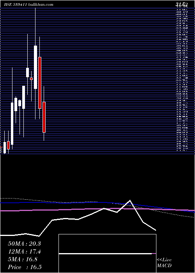The height and width of the screenshot is (273, 195).
Task: Click the tallest white candlestick body
Action: 35,67
